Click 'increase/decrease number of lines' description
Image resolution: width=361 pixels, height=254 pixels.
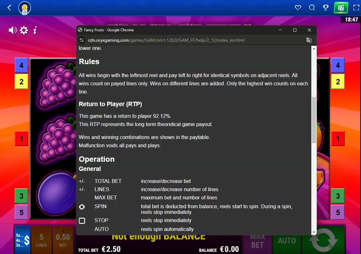pyautogui.click(x=180, y=190)
